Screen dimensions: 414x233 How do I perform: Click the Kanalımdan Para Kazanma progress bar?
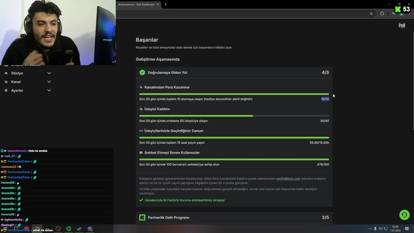point(234,94)
